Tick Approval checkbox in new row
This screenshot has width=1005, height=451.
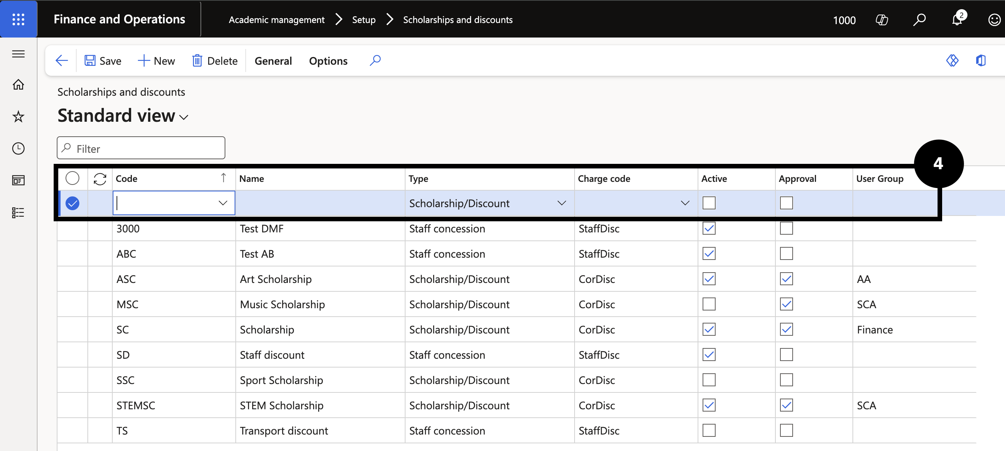(x=786, y=203)
